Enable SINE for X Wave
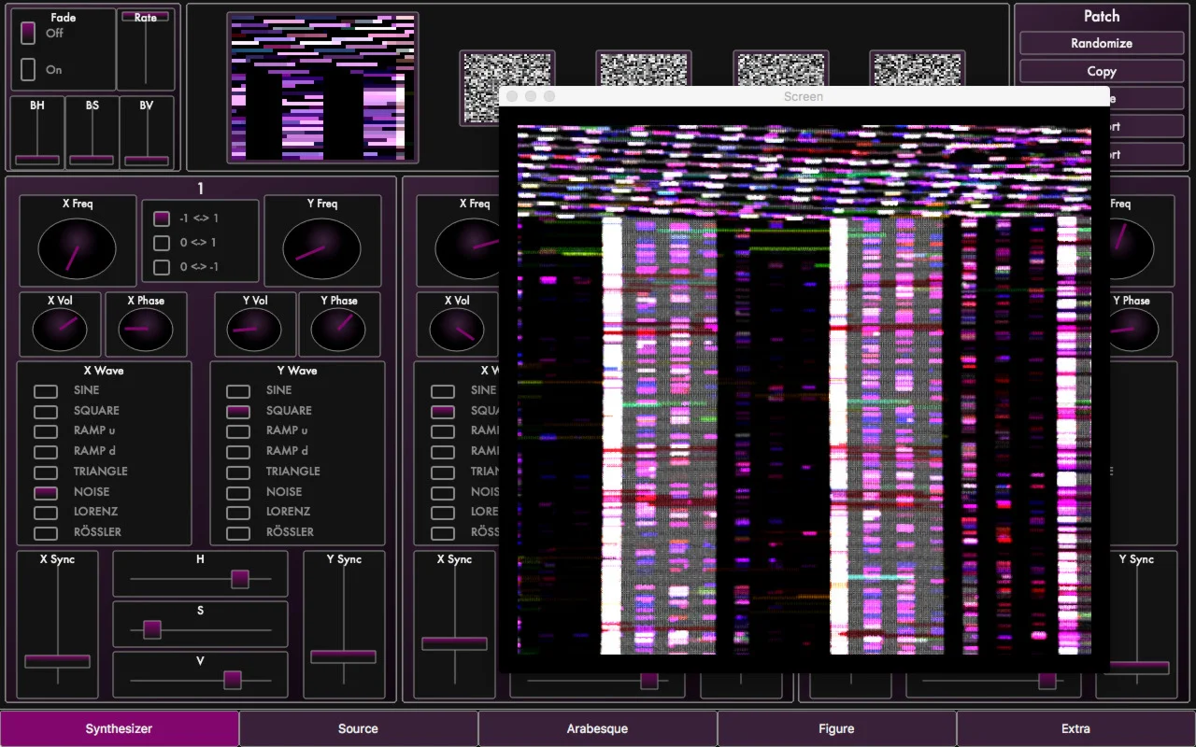Screen dimensions: 1196x747 pos(46,390)
